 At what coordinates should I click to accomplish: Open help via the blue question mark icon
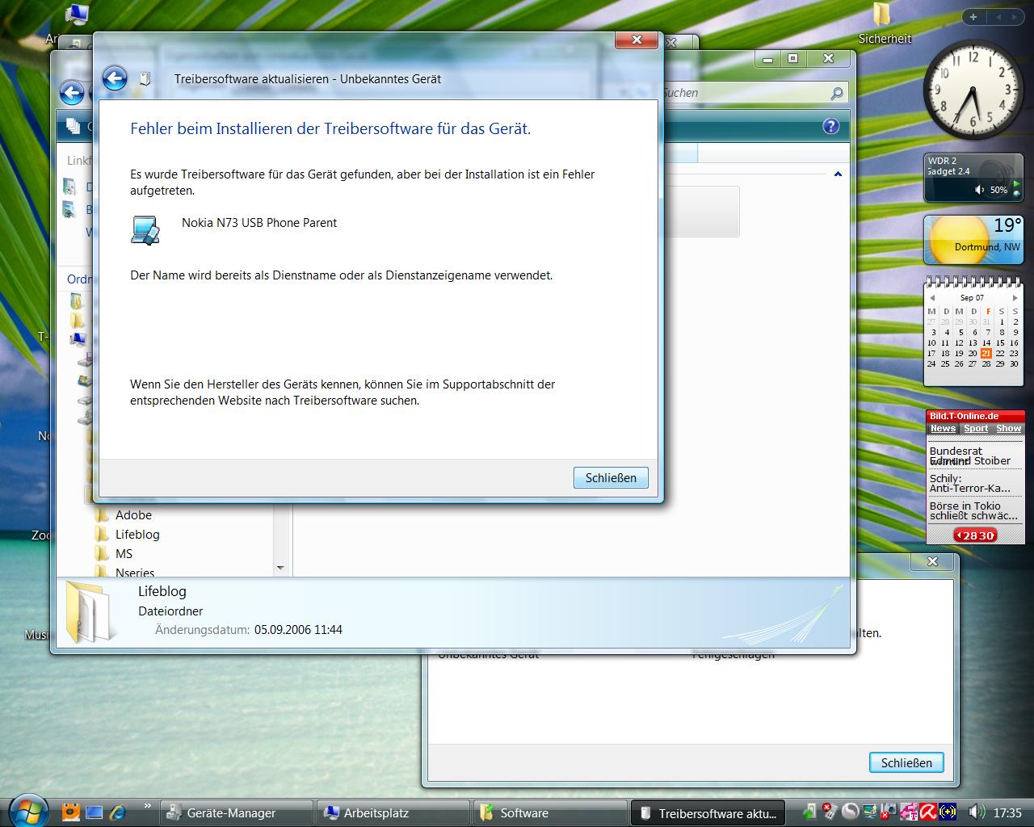pyautogui.click(x=830, y=126)
